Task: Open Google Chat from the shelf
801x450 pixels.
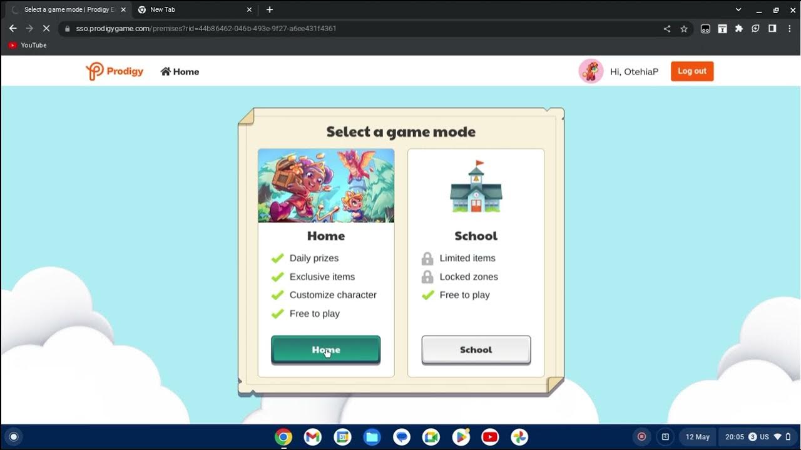Action: 402,437
